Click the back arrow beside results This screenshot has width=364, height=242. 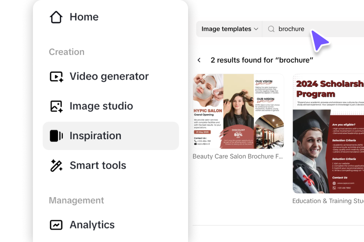point(199,60)
